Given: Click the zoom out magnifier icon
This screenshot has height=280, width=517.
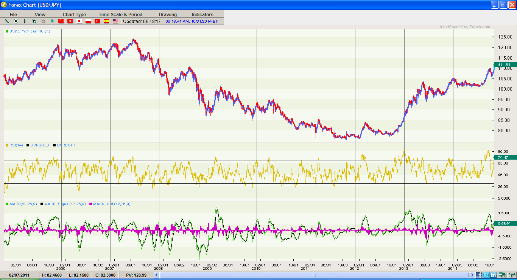Looking at the screenshot, I should [43, 21].
